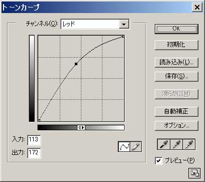Click the 入力 value field
The height and width of the screenshot is (182, 205).
point(34,140)
